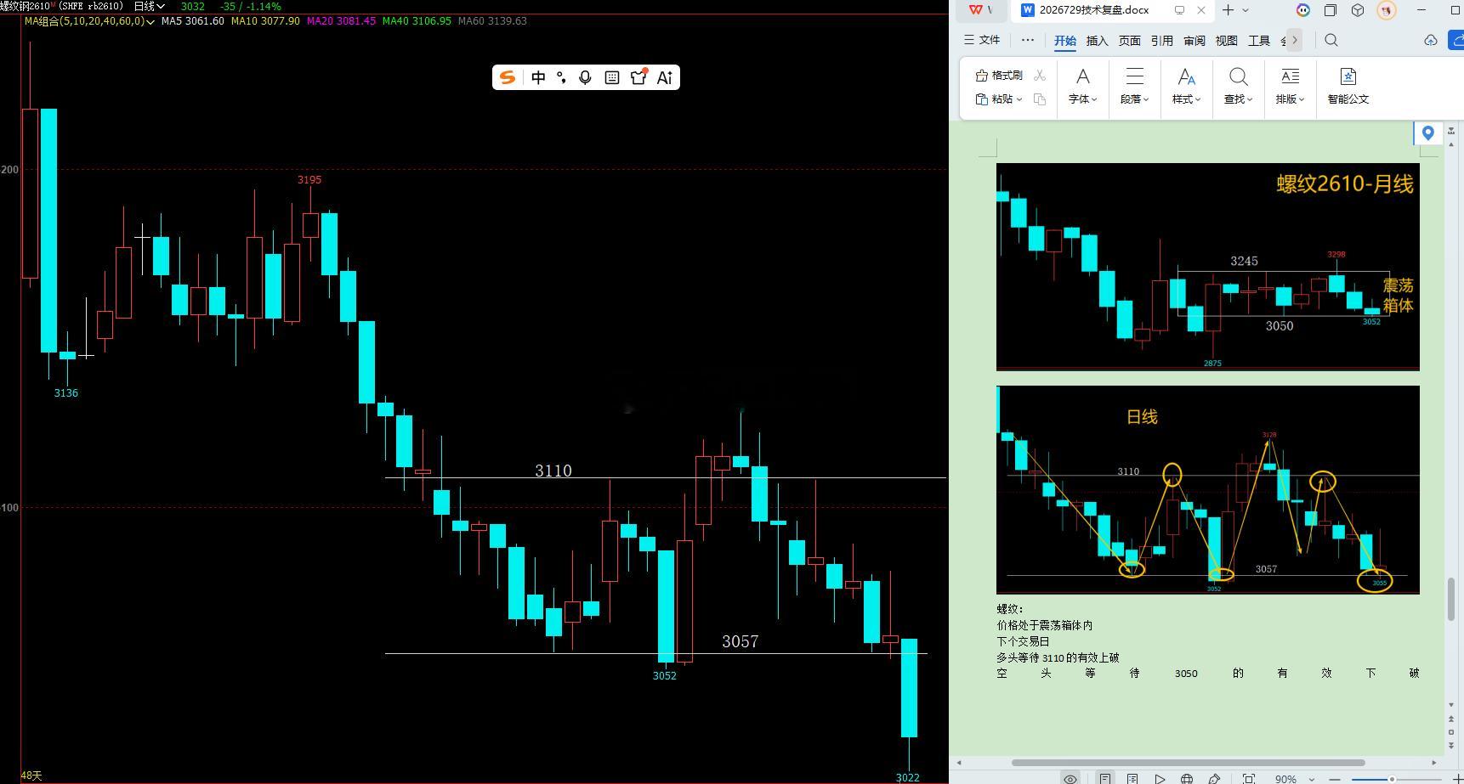
Task: Switch to the 插入 ribbon tab
Action: [1098, 41]
